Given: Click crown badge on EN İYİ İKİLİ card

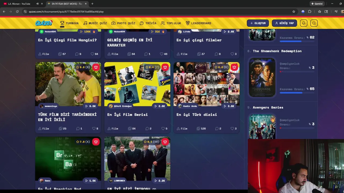Looking at the screenshot, I should 96,67.
